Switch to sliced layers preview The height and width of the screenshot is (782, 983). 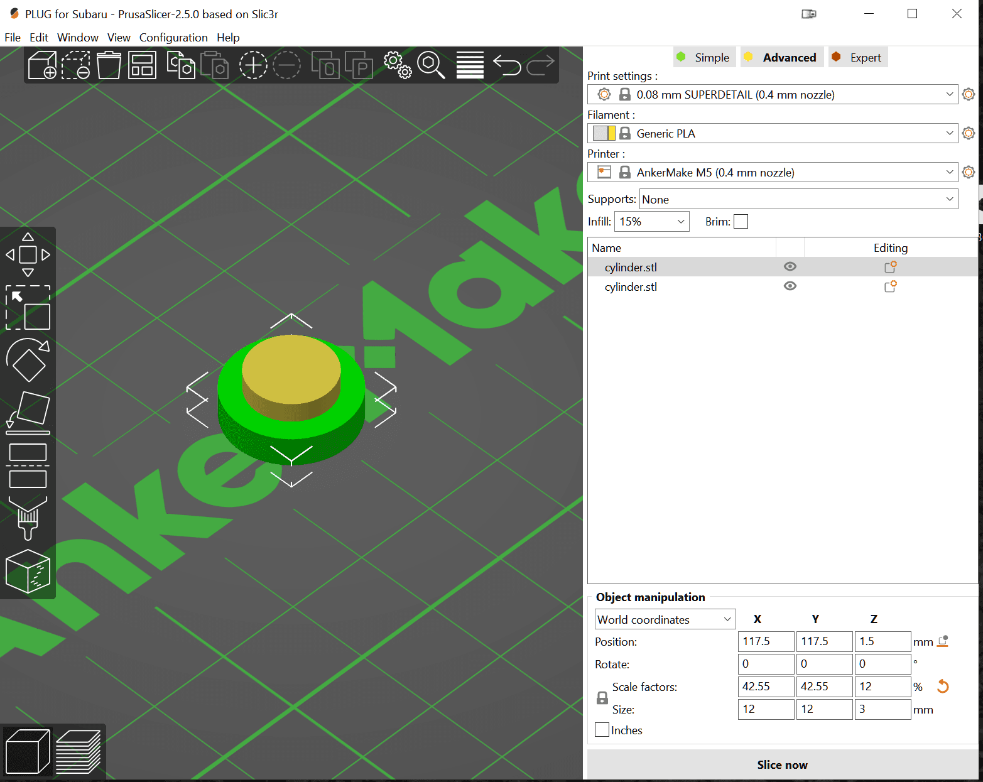(x=78, y=751)
